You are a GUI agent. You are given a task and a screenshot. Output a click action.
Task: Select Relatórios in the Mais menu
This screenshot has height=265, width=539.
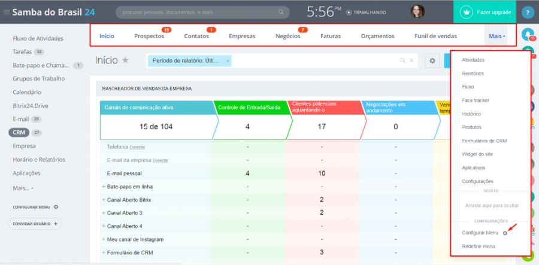point(473,74)
